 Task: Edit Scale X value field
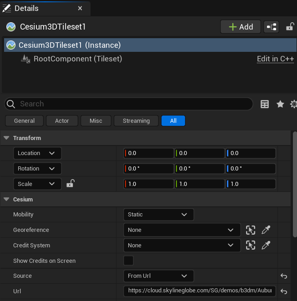click(x=149, y=184)
